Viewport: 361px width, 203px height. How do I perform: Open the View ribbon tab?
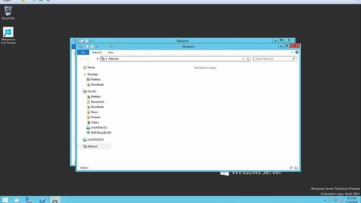click(x=111, y=52)
